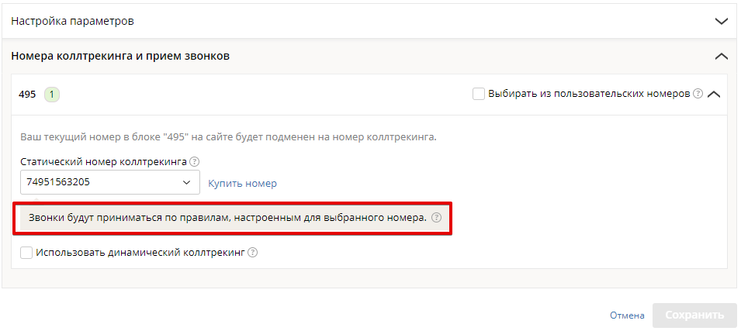
Task: Click the "Статический номер коллтрекинга" field label
Action: (x=103, y=162)
